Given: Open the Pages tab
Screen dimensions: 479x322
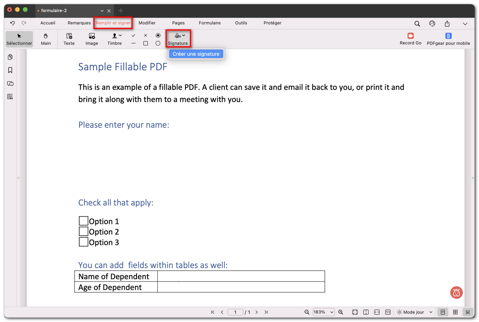Looking at the screenshot, I should pyautogui.click(x=178, y=23).
